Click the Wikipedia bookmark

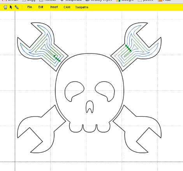tap(71, 1)
